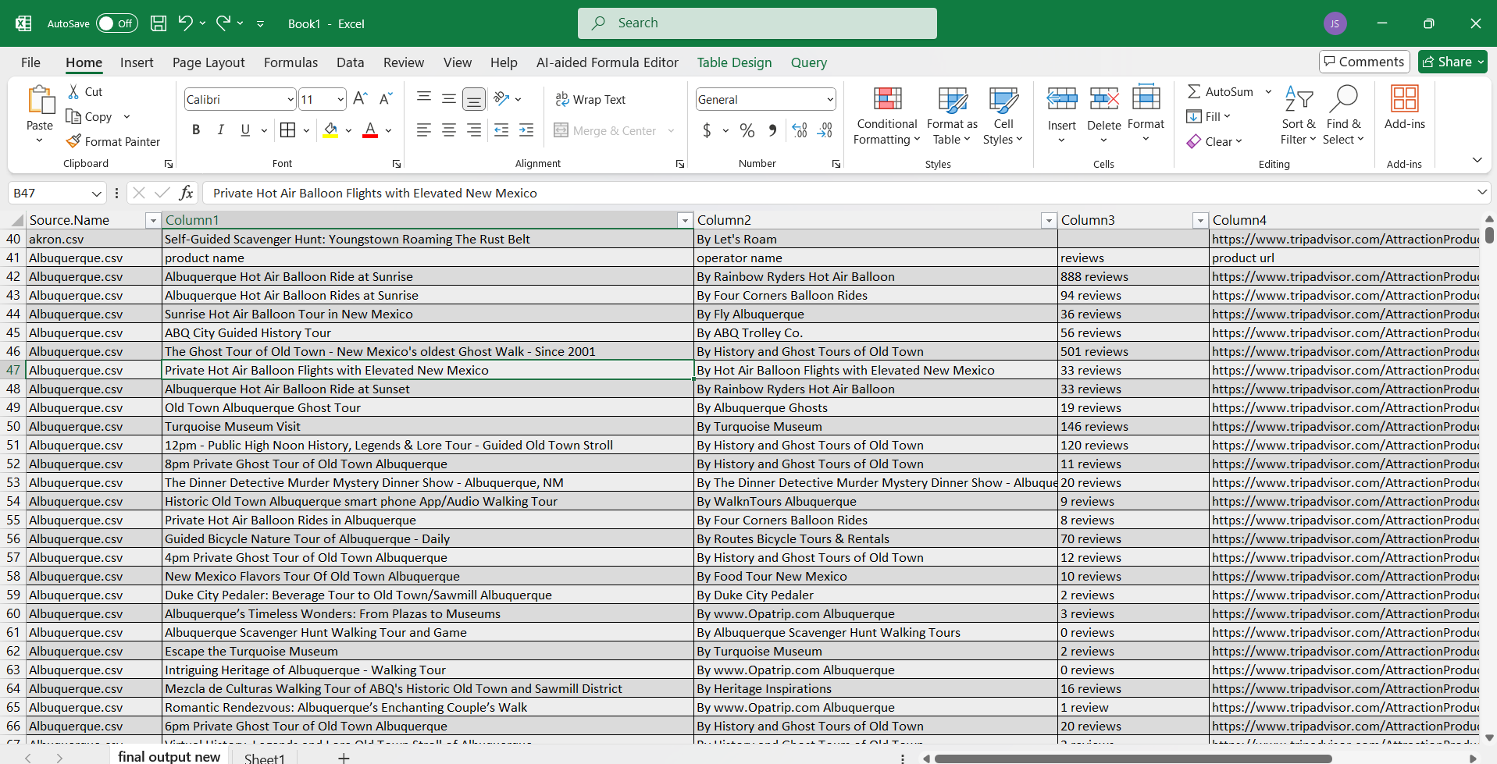The width and height of the screenshot is (1497, 764).
Task: Click the Format Painter brush
Action: point(73,141)
